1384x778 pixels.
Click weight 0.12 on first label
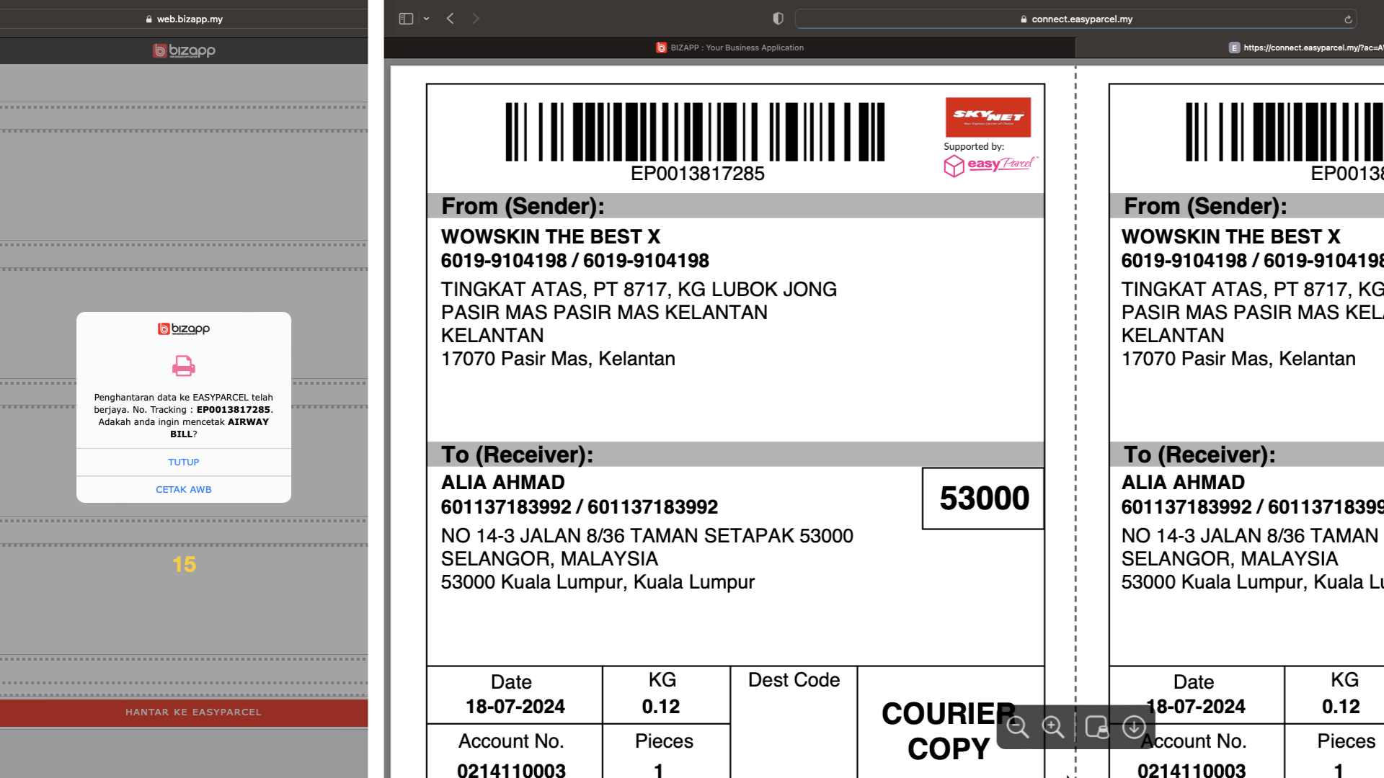(x=661, y=707)
